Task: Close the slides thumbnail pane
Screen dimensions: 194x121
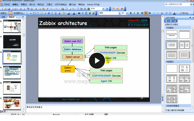Action: coord(23,17)
